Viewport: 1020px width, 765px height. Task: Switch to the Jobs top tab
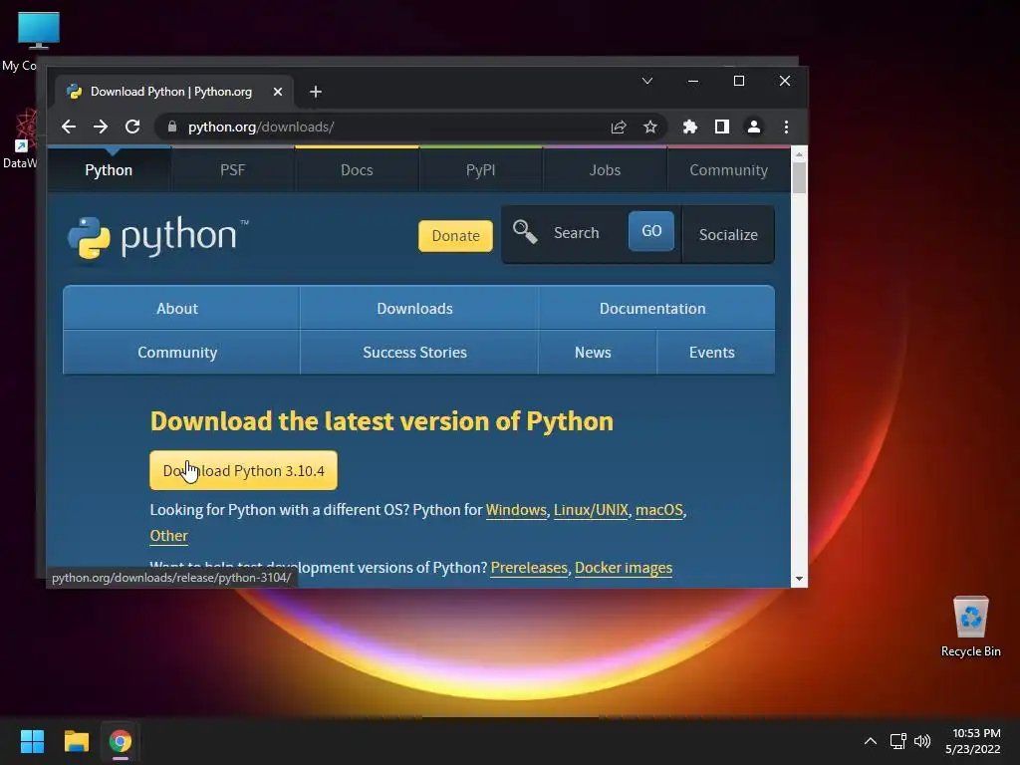click(x=605, y=170)
